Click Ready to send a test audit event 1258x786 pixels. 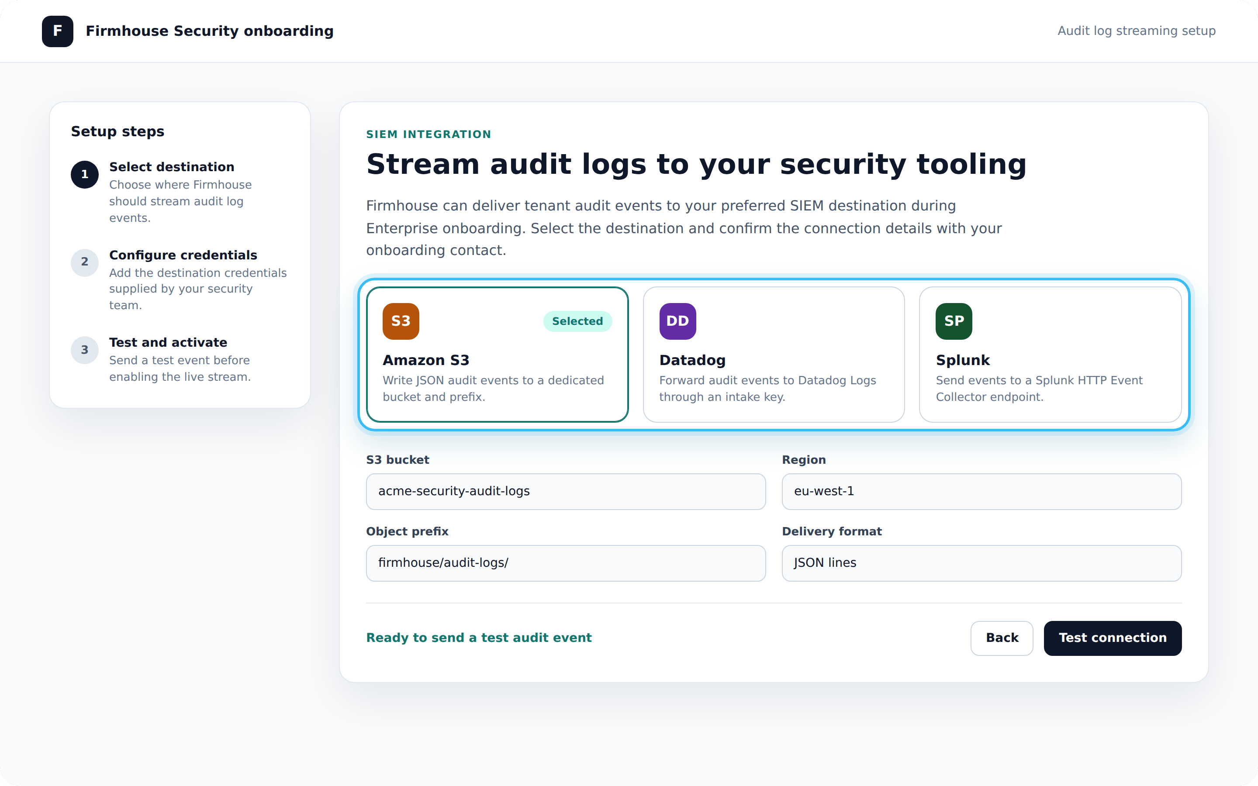point(479,638)
